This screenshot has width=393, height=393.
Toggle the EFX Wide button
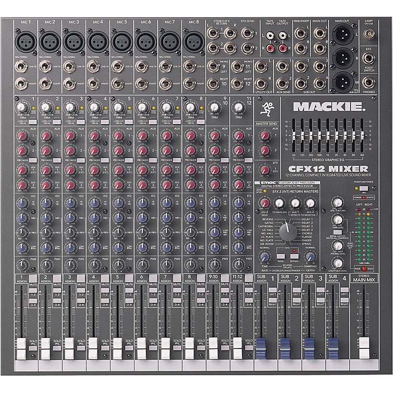coord(281,256)
